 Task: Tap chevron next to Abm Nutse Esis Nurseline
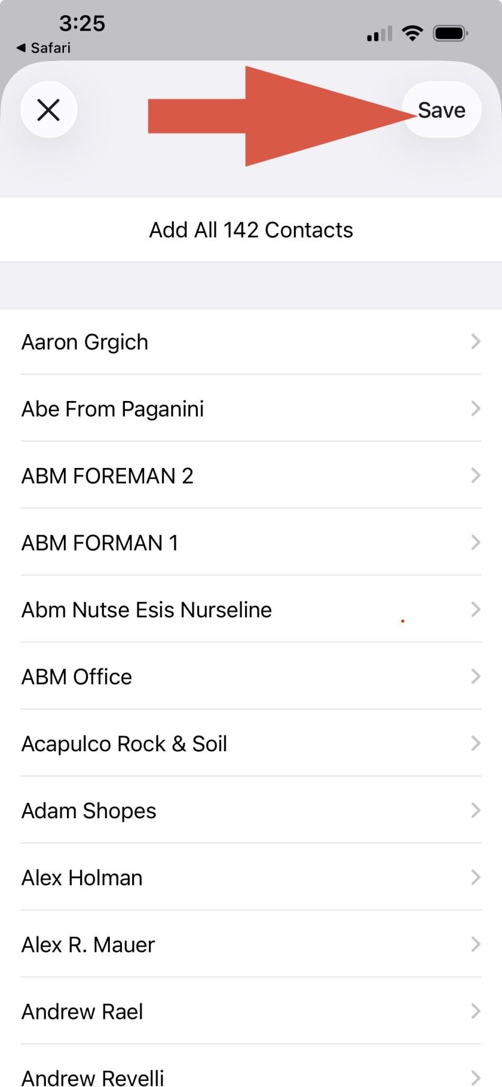coord(475,610)
